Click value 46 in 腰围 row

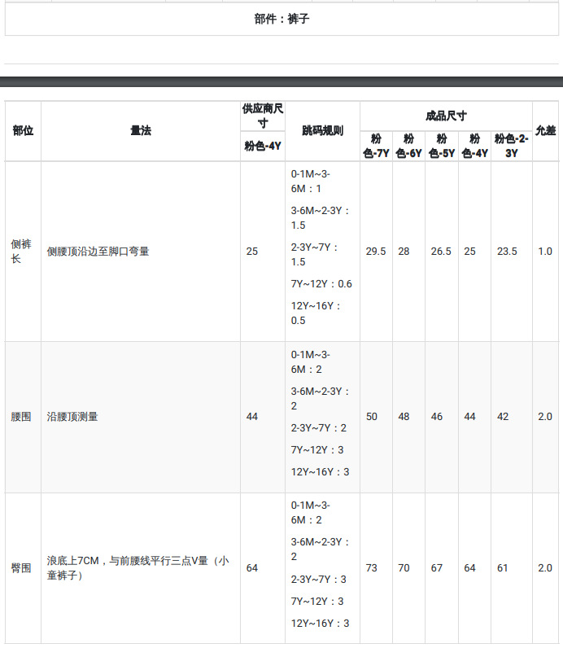tap(437, 417)
